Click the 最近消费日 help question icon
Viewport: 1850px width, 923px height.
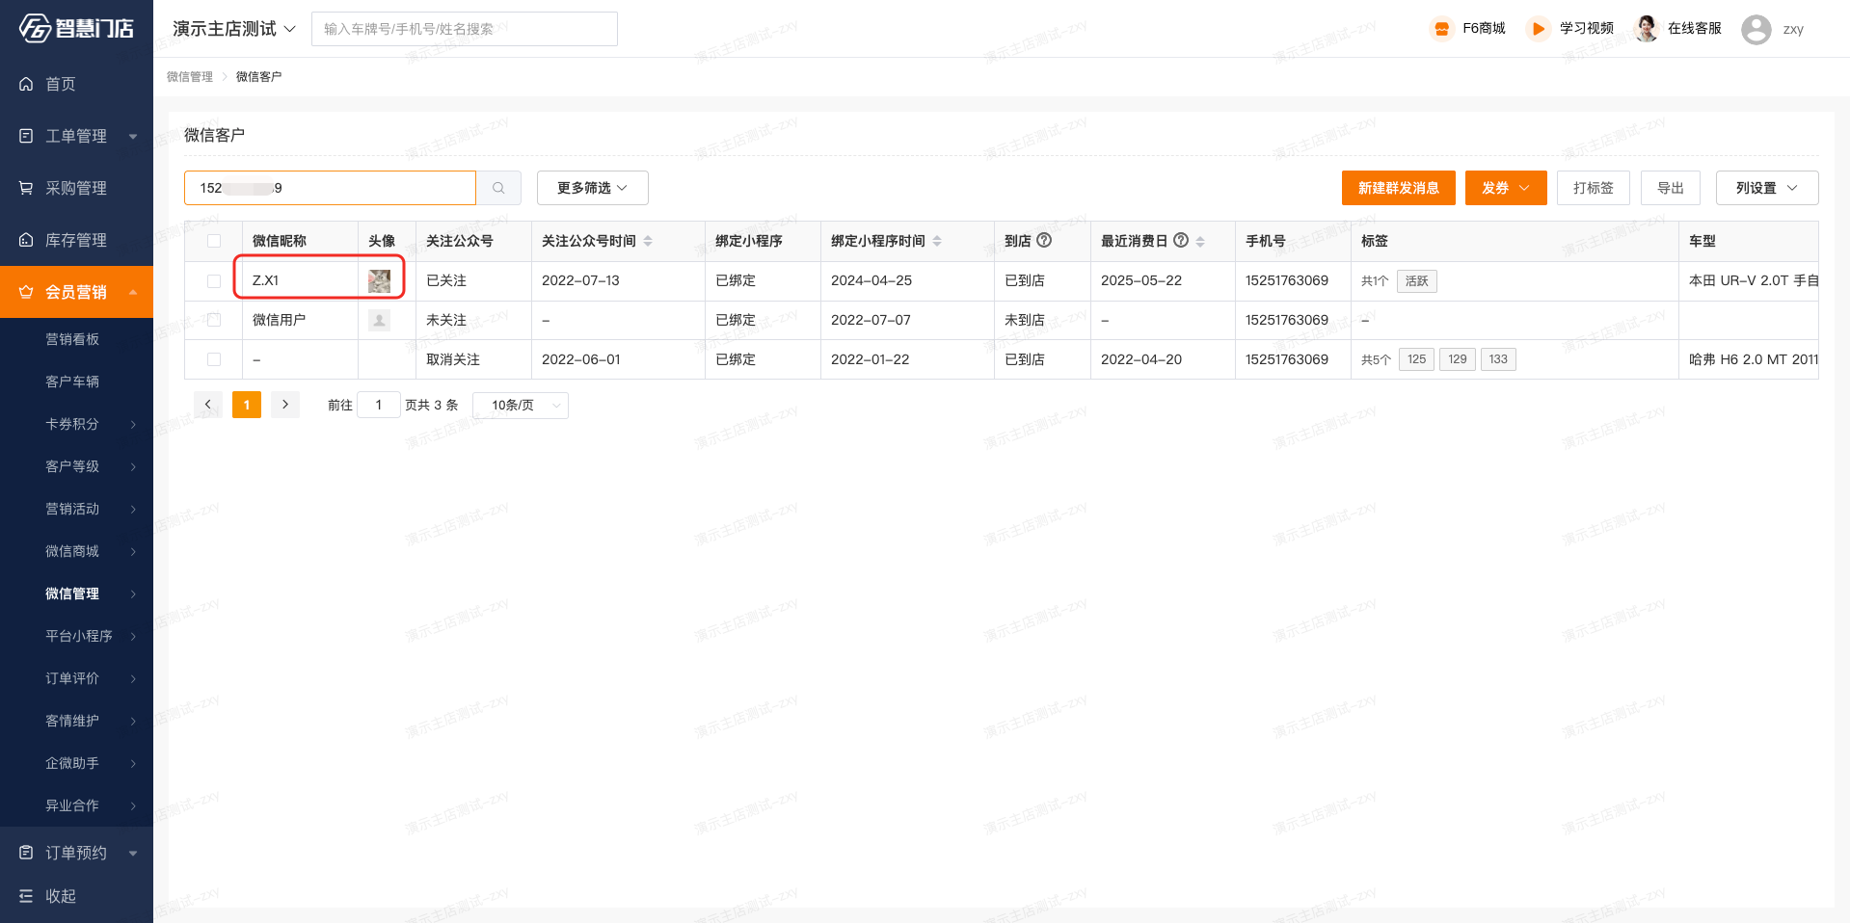pyautogui.click(x=1181, y=240)
